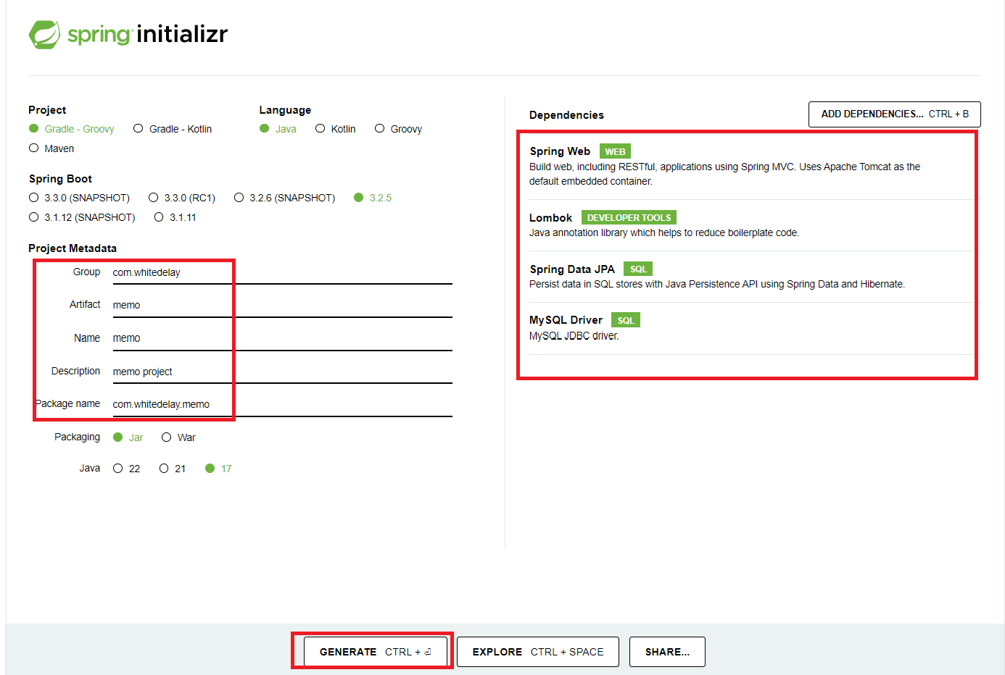
Task: Click the Spring Boot section heading
Action: (60, 179)
